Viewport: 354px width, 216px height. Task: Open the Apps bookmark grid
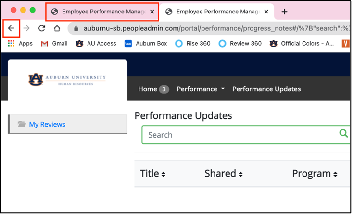click(20, 44)
